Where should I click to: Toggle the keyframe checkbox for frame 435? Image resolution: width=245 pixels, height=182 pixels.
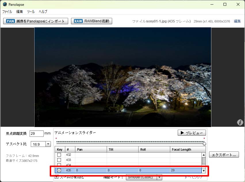coord(59,170)
